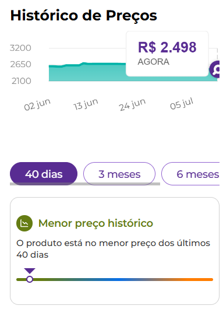Click the 05 jul date axis label

182,104
